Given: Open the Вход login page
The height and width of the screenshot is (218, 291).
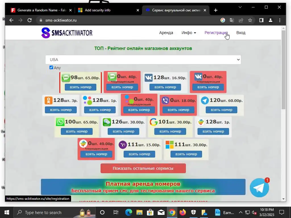Looking at the screenshot, I should pos(241,33).
